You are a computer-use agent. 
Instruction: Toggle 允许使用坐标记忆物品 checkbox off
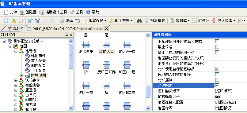coord(217,69)
